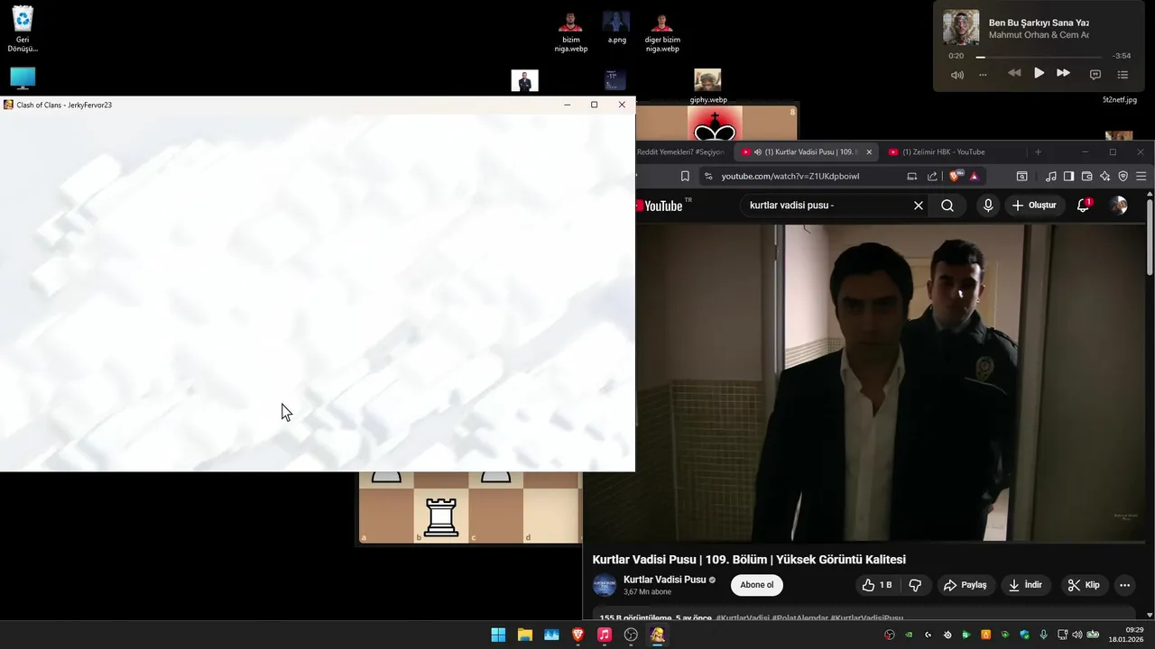The width and height of the screenshot is (1155, 649).
Task: Go to previous track in mini player
Action: 1014,74
